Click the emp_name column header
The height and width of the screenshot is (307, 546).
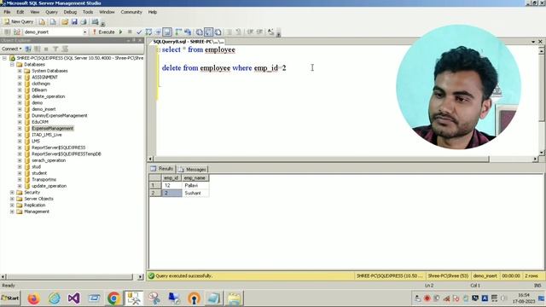click(x=195, y=178)
